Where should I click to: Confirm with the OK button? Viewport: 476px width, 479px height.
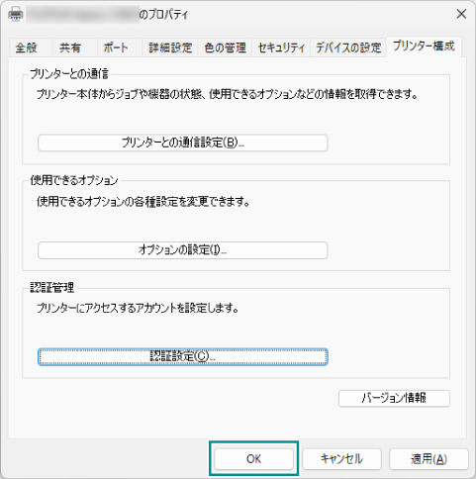point(253,458)
